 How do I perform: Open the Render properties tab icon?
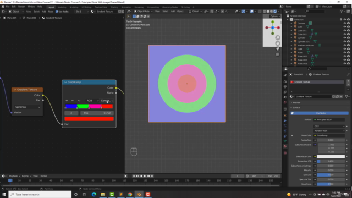point(285,82)
